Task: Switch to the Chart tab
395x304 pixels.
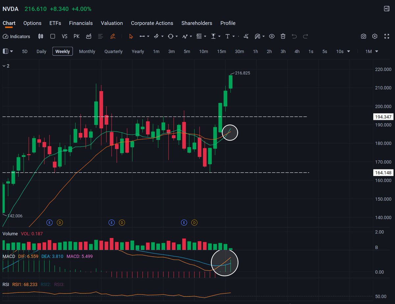Action: point(9,23)
